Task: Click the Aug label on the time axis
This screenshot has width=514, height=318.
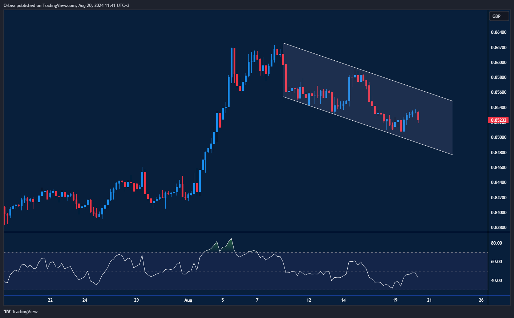Action: [x=188, y=300]
